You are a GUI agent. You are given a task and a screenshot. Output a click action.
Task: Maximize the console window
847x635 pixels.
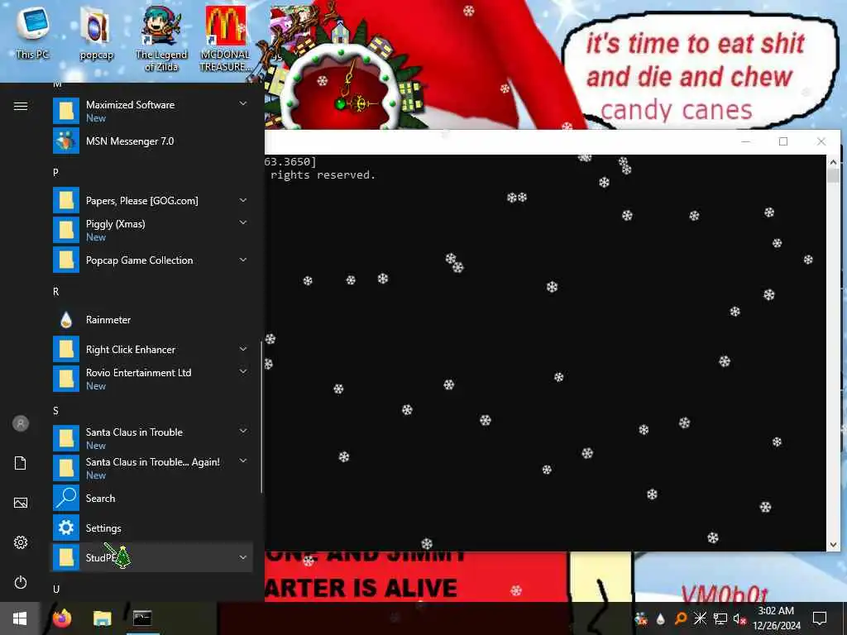pyautogui.click(x=783, y=141)
